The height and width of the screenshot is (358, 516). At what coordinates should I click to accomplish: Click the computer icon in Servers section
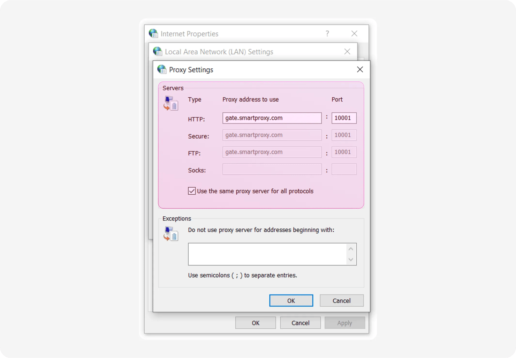(171, 104)
